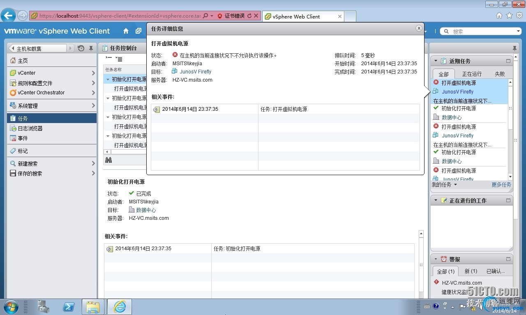526x315 pixels.
Task: Click the vCenter Orchestrator icon
Action: [13, 93]
